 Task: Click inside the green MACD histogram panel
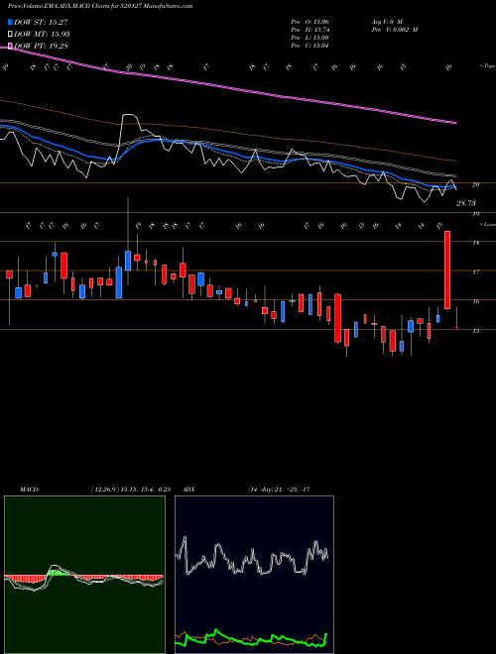(x=84, y=575)
